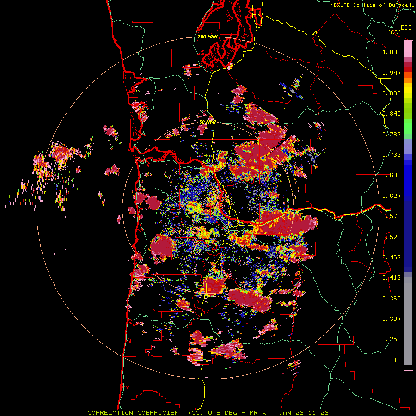Viewport: 416px width, 416px height.
Task: Click the CORRELATION COEFFICIENT (CC) caption text
Action: coord(146,413)
